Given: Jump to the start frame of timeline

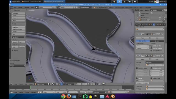Looking at the screenshot, I should (81, 92).
